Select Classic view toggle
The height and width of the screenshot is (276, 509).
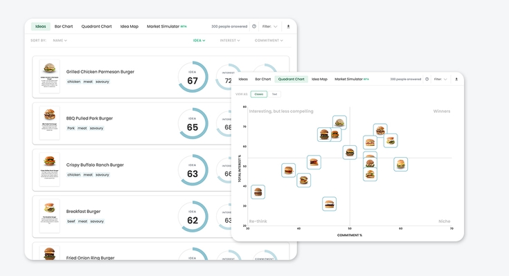tap(259, 94)
